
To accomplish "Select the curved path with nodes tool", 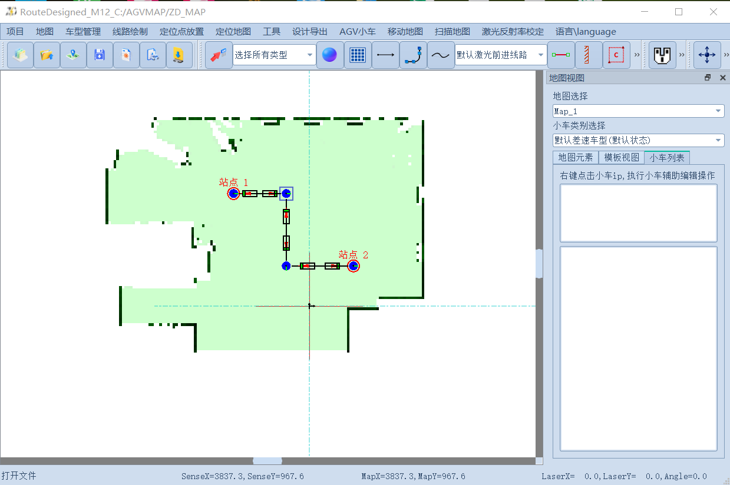I will 413,55.
